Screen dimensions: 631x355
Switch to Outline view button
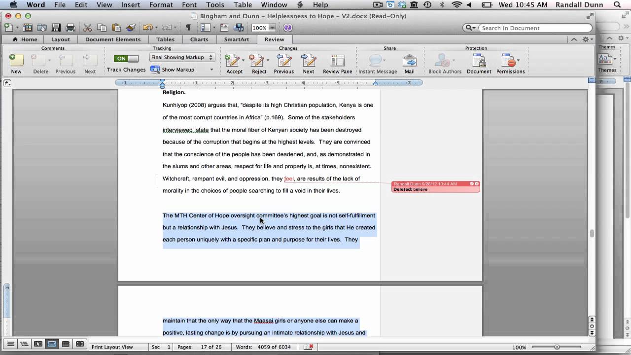(x=24, y=344)
